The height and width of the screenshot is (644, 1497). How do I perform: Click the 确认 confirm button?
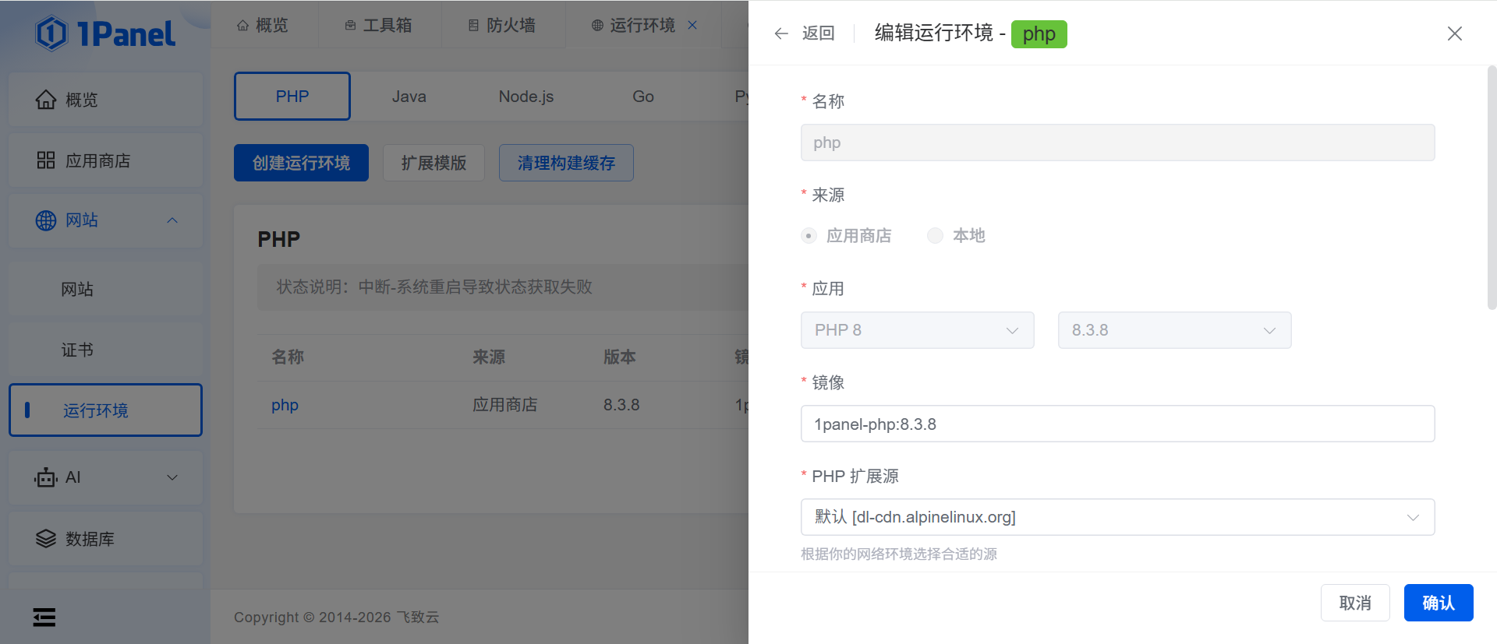1438,603
